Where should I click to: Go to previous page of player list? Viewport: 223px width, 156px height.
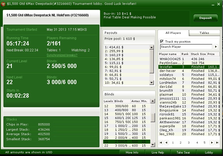pyautogui.click(x=166, y=142)
